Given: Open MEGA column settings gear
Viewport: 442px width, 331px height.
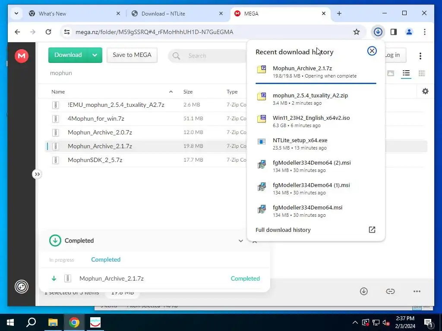Looking at the screenshot, I should tap(425, 91).
